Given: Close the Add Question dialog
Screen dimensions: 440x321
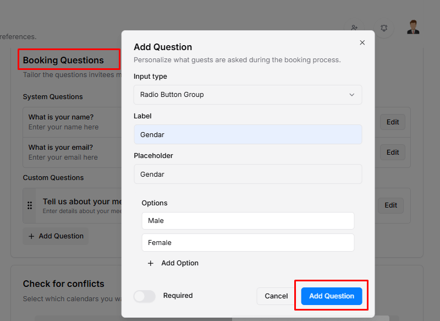Looking at the screenshot, I should click(362, 42).
